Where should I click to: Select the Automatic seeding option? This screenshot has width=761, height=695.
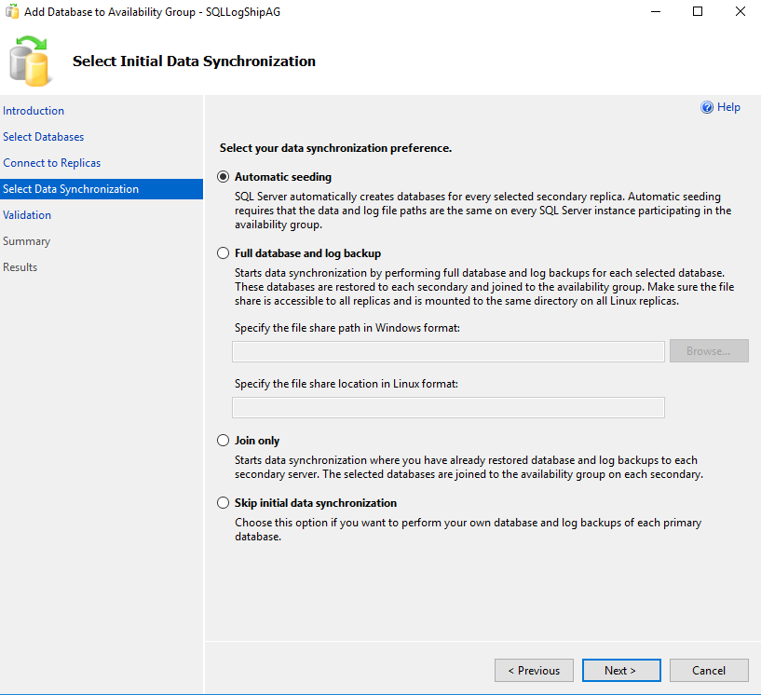pos(223,177)
